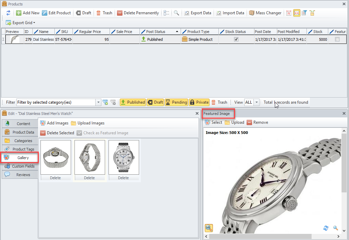Toggle the Published status filter
The image size is (349, 240).
[133, 102]
